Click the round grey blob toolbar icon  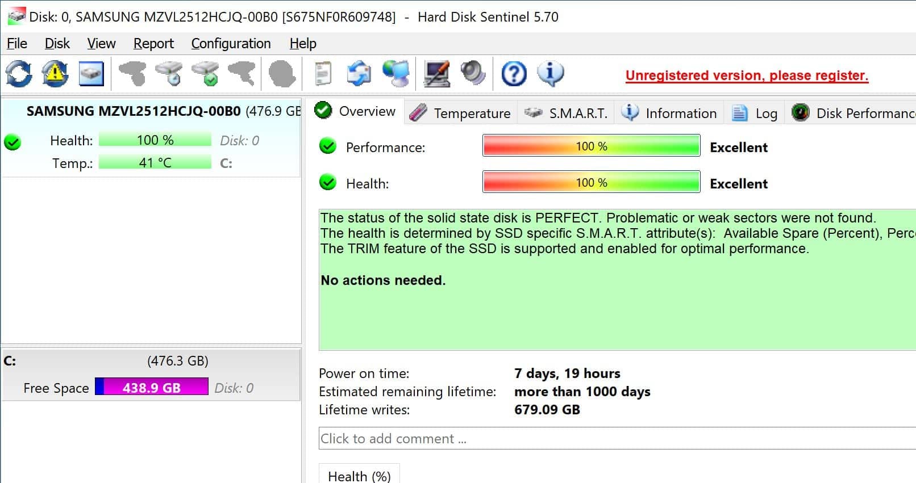coord(282,74)
